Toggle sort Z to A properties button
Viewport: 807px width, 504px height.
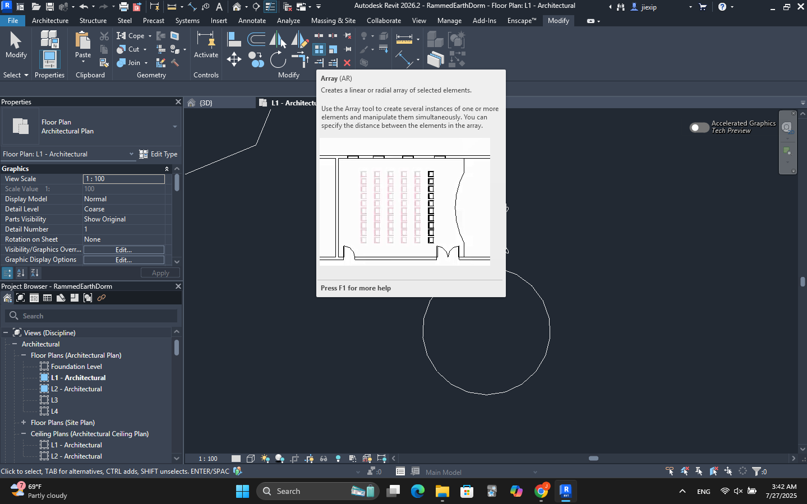click(35, 273)
